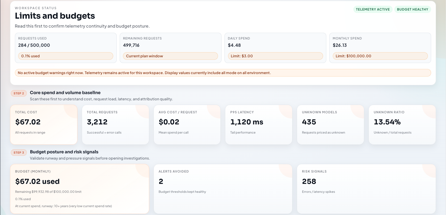Screen dimensions: 446x215
Task: Click the Remaining $99,932.98 of $100,000.00 limit text
Action: click(x=48, y=192)
